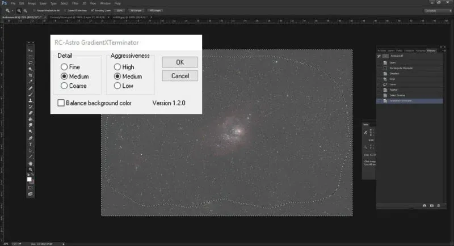Set Aggressiveness to Low
The image size is (454, 246).
pos(117,86)
